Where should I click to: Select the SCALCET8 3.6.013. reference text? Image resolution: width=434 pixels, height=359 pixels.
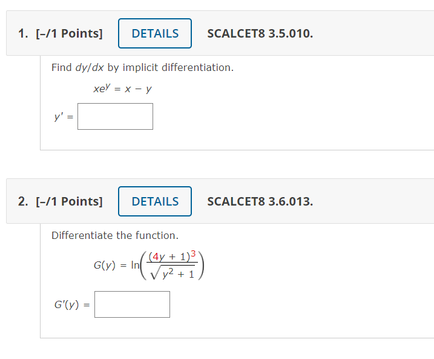[260, 201]
